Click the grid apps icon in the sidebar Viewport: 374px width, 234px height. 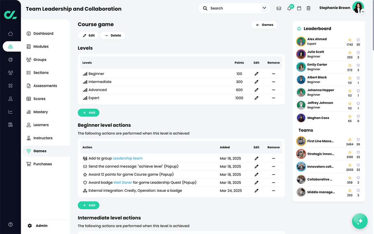tap(10, 85)
